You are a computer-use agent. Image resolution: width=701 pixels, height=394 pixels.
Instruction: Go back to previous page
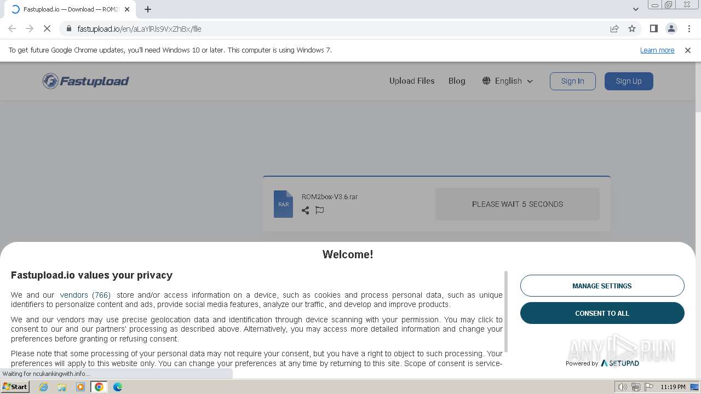12,28
